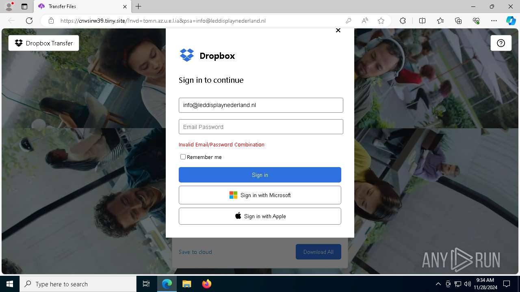Open the Windows Start menu

(10, 284)
